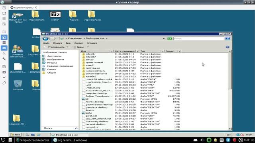
Task: Open Имя column filter dropdown arrow
Action: (112, 51)
